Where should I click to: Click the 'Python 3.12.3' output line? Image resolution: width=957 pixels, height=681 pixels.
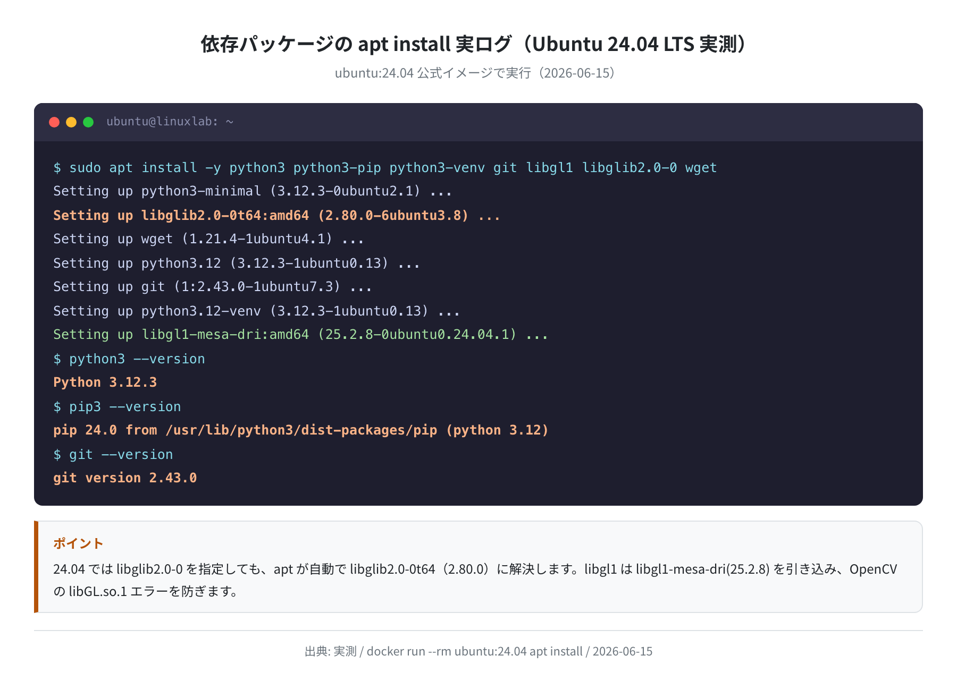[x=105, y=382]
